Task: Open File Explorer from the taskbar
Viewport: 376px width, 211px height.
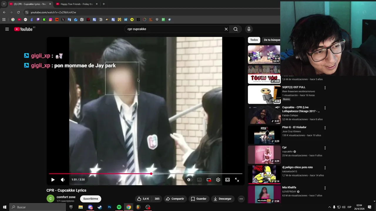Action: pyautogui.click(x=80, y=207)
